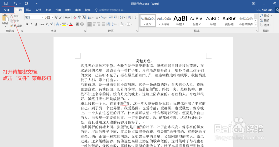Click the Save icon in quick access toolbar

click(6, 4)
